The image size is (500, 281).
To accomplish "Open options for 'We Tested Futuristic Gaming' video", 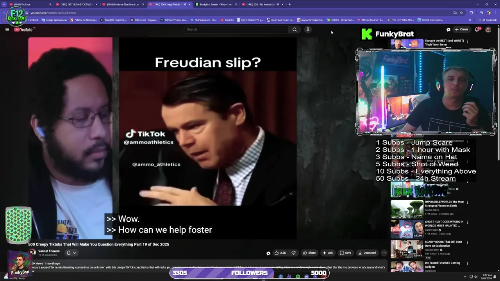I will tap(468, 263).
